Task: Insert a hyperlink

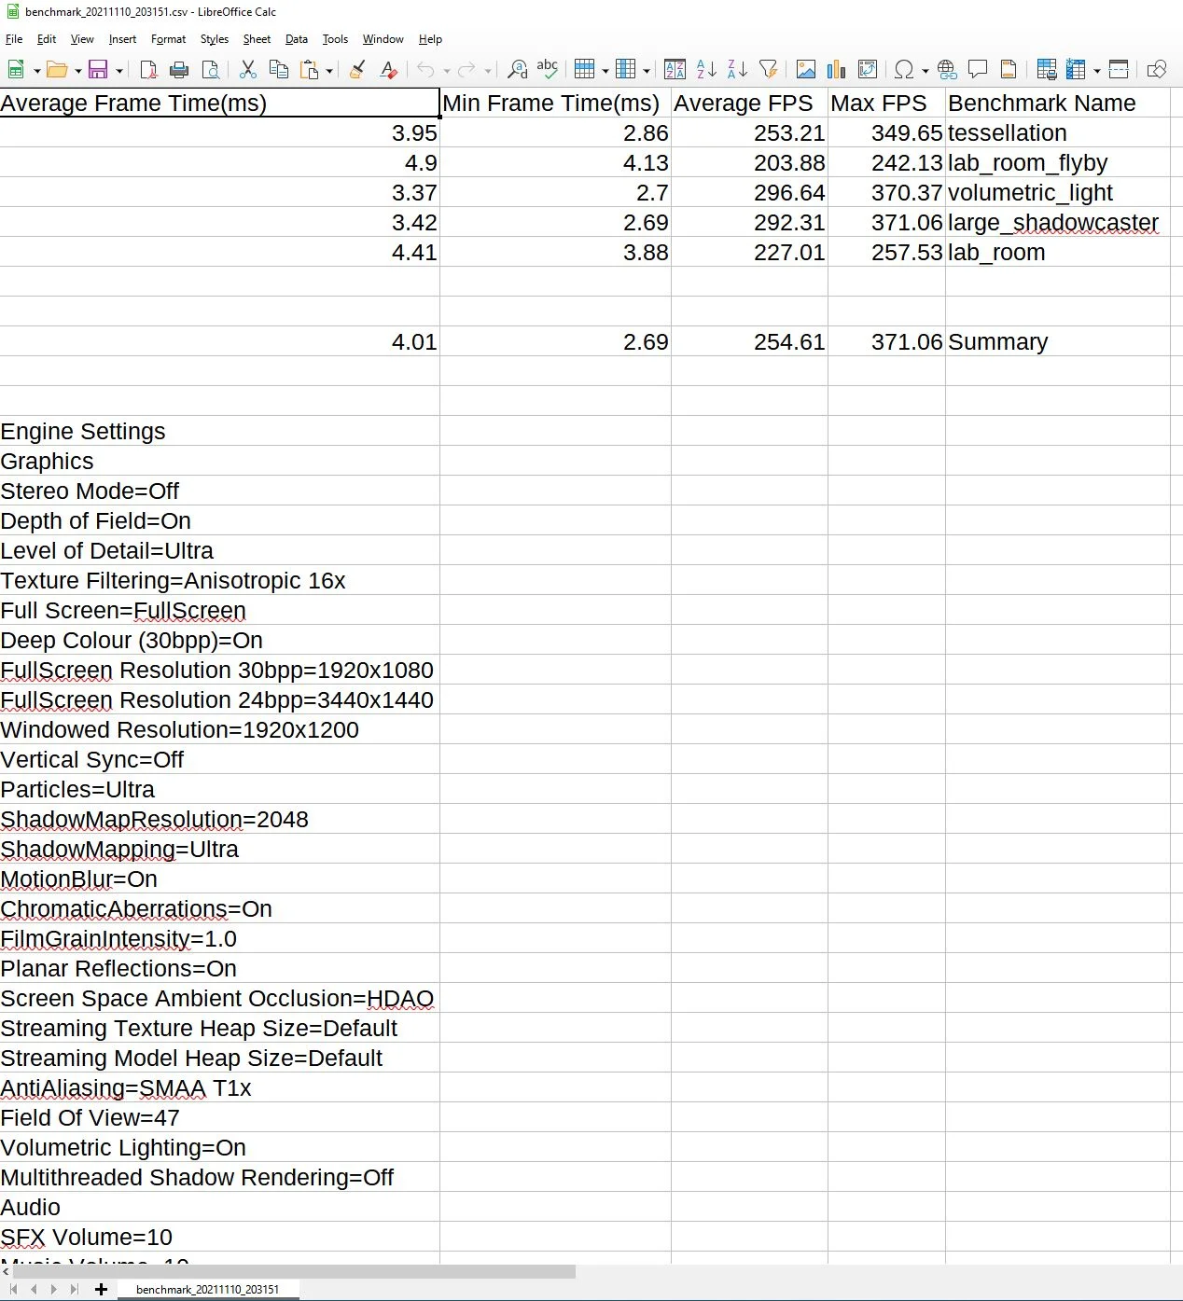Action: pos(947,70)
